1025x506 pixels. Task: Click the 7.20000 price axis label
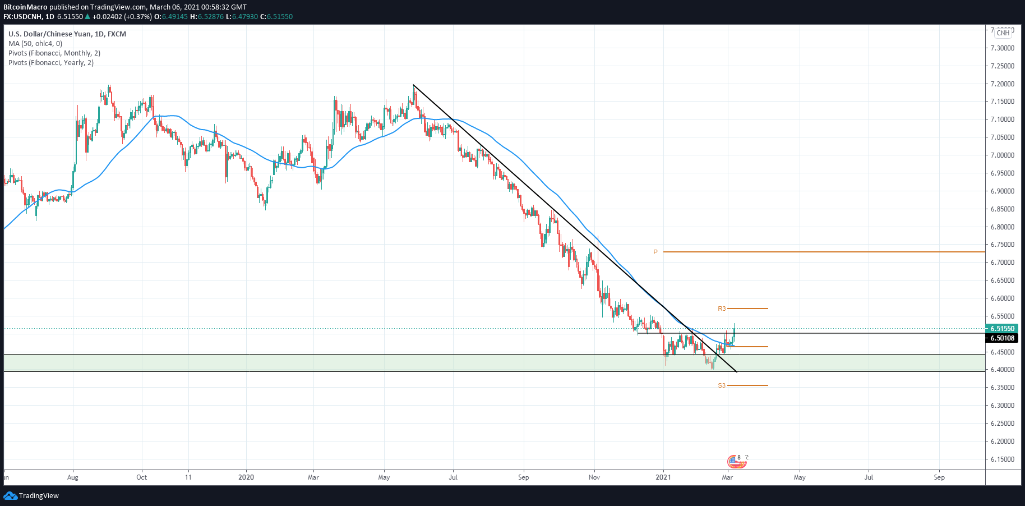pyautogui.click(x=1003, y=84)
